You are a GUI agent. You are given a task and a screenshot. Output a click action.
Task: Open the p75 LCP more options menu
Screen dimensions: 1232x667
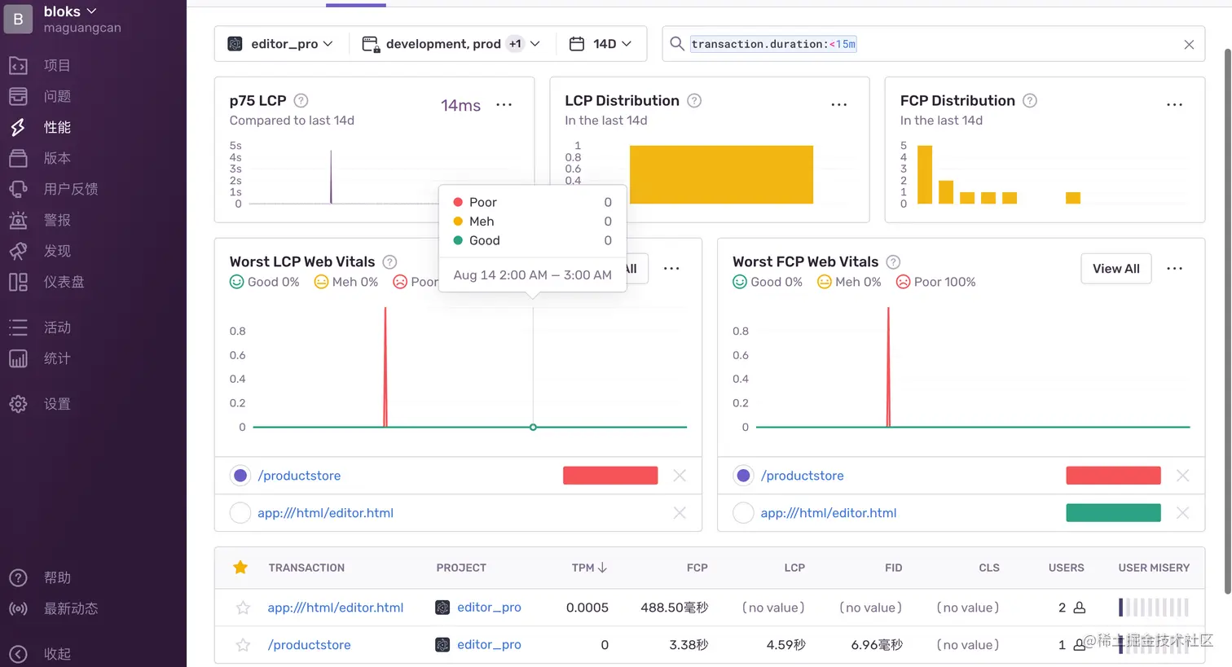tap(504, 105)
